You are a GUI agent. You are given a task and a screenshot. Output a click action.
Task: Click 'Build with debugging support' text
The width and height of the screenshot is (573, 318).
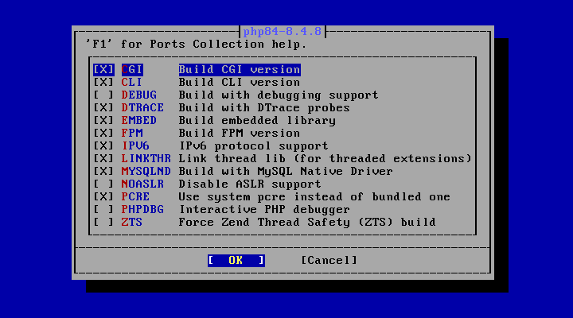279,95
